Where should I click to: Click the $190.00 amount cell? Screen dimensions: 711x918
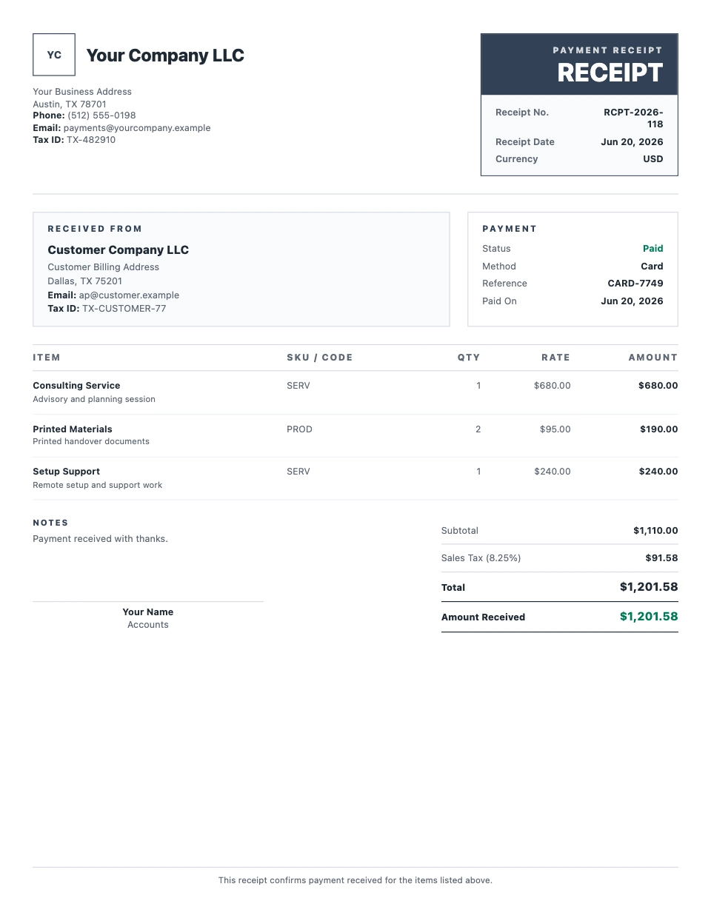(x=659, y=429)
